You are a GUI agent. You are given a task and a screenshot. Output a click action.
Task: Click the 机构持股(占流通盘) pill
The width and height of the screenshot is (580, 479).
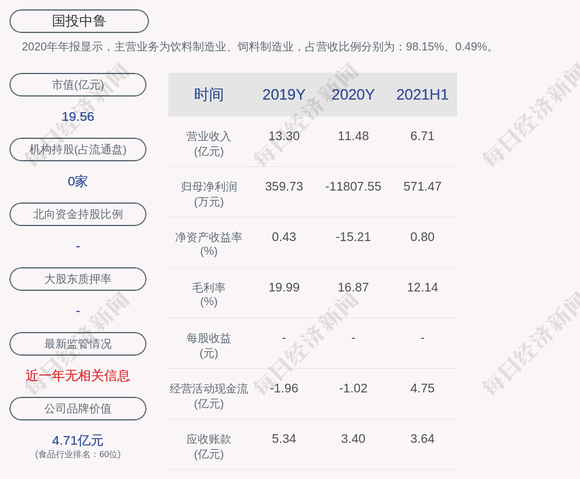pos(78,149)
